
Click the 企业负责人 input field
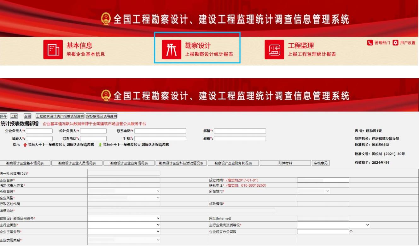click(40, 131)
